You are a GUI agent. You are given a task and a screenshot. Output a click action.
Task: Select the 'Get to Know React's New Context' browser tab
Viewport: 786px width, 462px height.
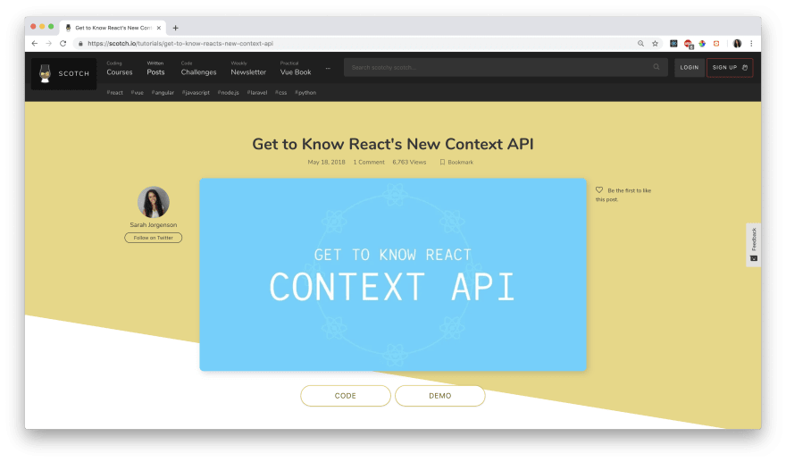pos(113,28)
